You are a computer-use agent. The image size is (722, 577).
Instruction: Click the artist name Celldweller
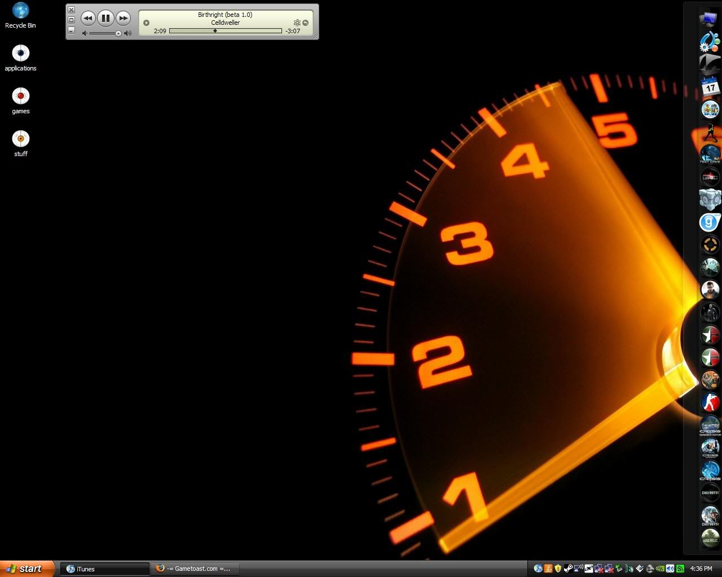[x=226, y=23]
